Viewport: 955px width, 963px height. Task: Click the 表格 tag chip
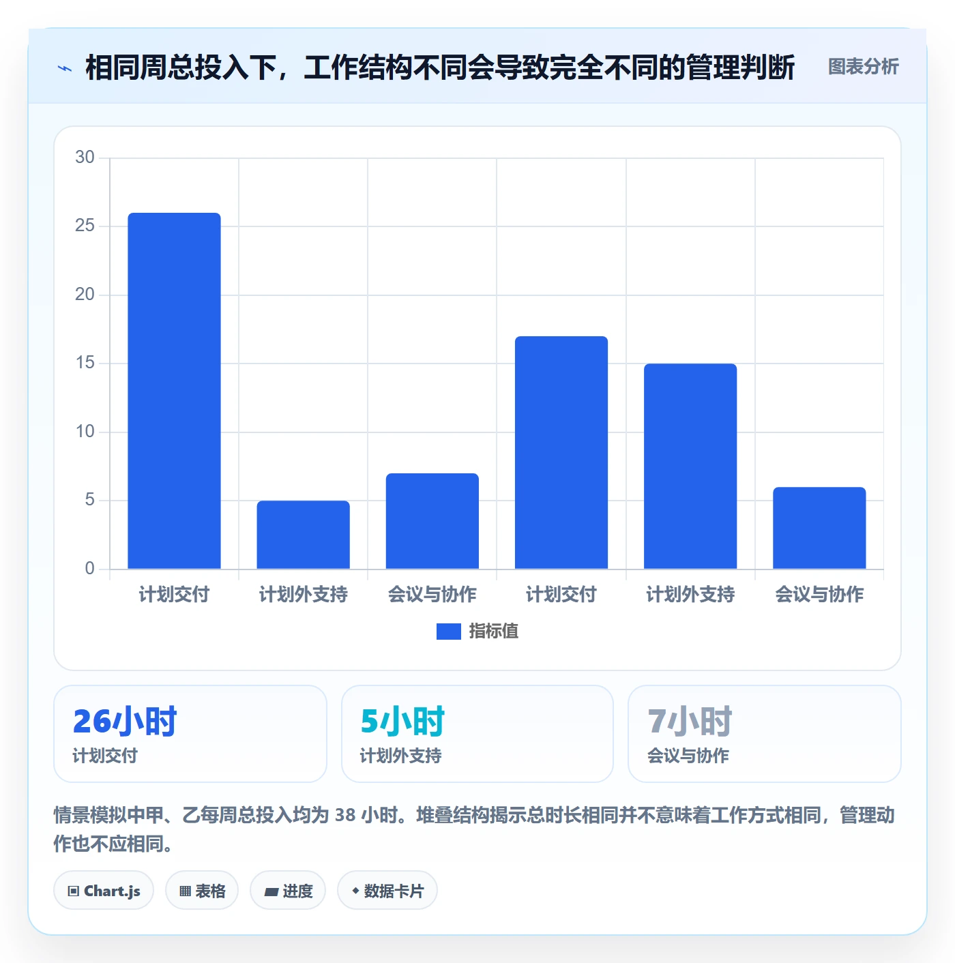point(202,891)
